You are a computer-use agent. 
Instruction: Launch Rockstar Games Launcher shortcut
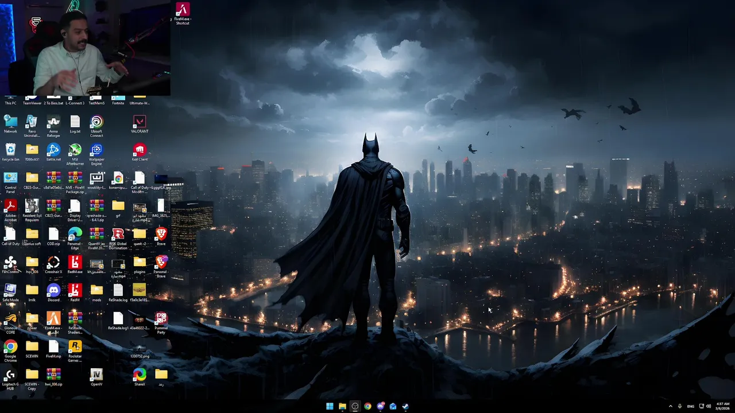tap(75, 351)
